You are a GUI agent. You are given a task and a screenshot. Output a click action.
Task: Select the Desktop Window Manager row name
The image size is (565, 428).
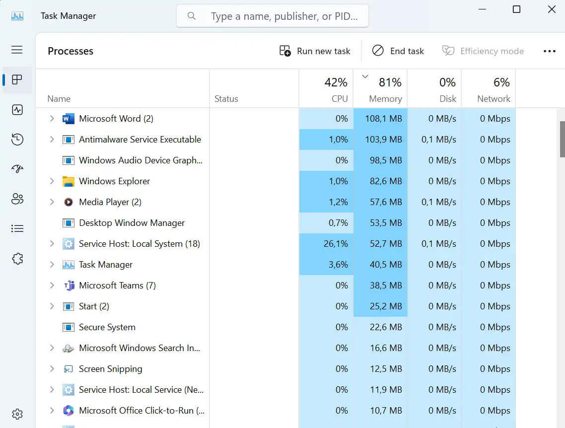[x=132, y=223]
